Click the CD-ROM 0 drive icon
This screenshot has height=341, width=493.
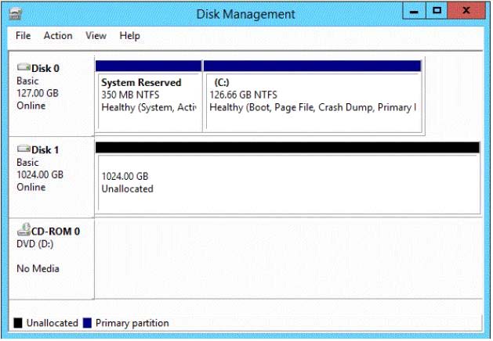click(23, 231)
